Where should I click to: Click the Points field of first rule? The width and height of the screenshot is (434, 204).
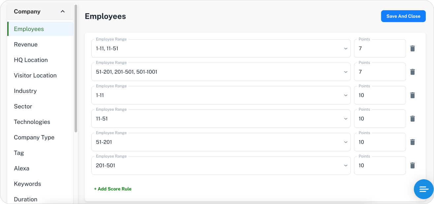point(380,48)
